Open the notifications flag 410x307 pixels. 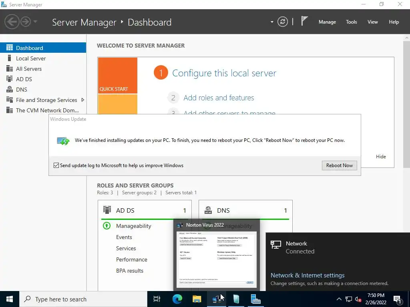pos(304,21)
